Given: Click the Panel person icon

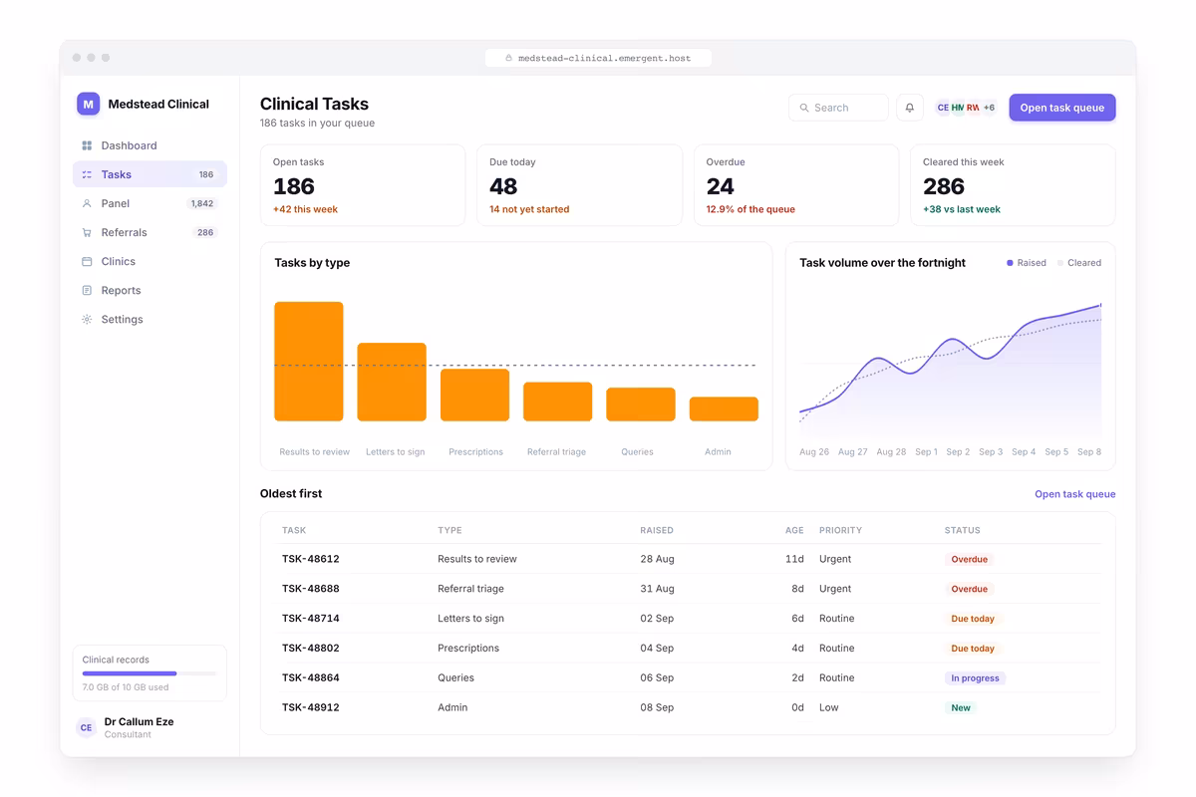Looking at the screenshot, I should pyautogui.click(x=87, y=203).
